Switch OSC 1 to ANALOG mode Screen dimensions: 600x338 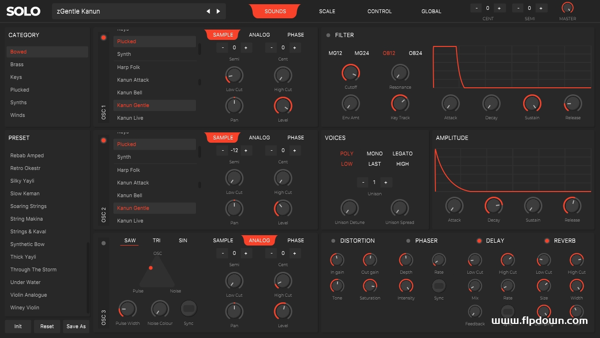tap(259, 35)
